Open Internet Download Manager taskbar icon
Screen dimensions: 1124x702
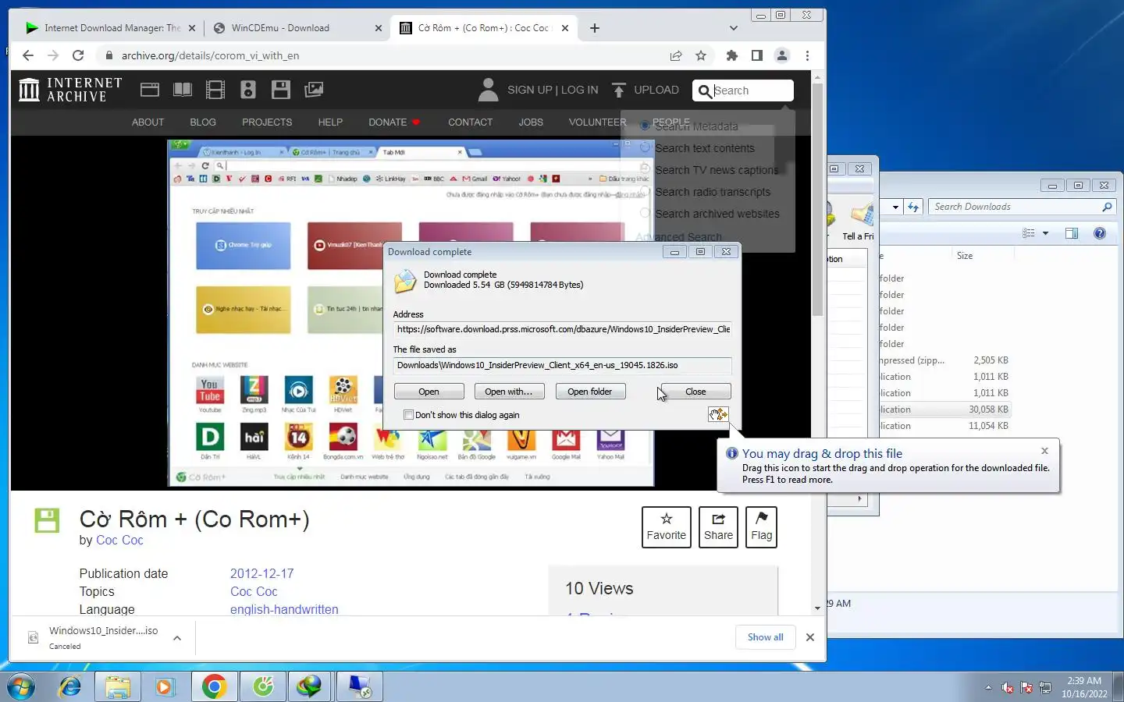[x=311, y=686]
